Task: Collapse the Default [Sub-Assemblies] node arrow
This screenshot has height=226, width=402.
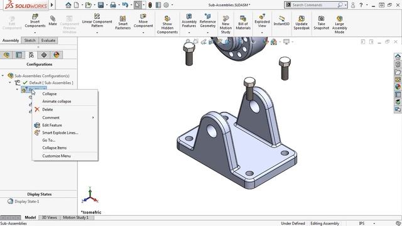Action: tap(10, 82)
